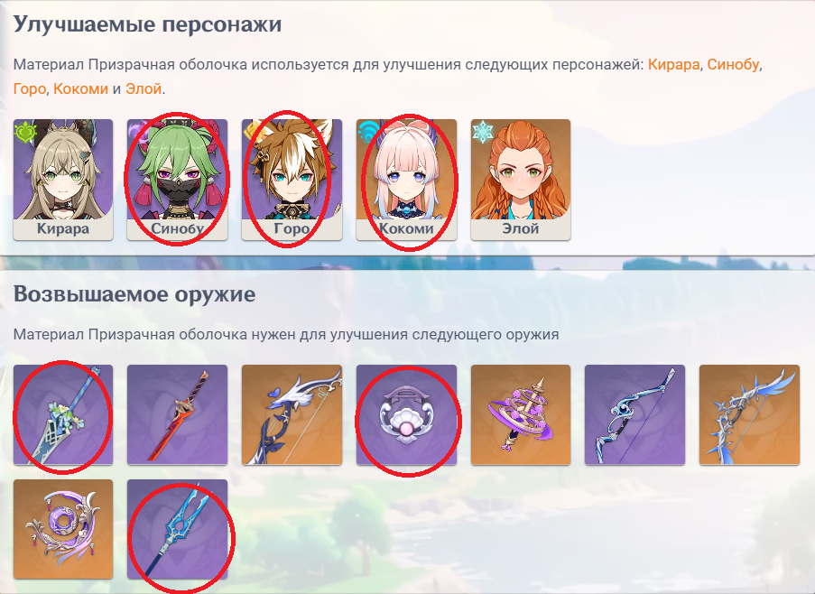
Task: Select the blue forked polearm weapon icon
Action: (177, 529)
